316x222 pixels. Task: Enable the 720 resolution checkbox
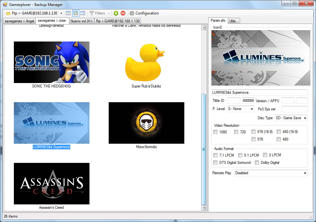point(236,132)
